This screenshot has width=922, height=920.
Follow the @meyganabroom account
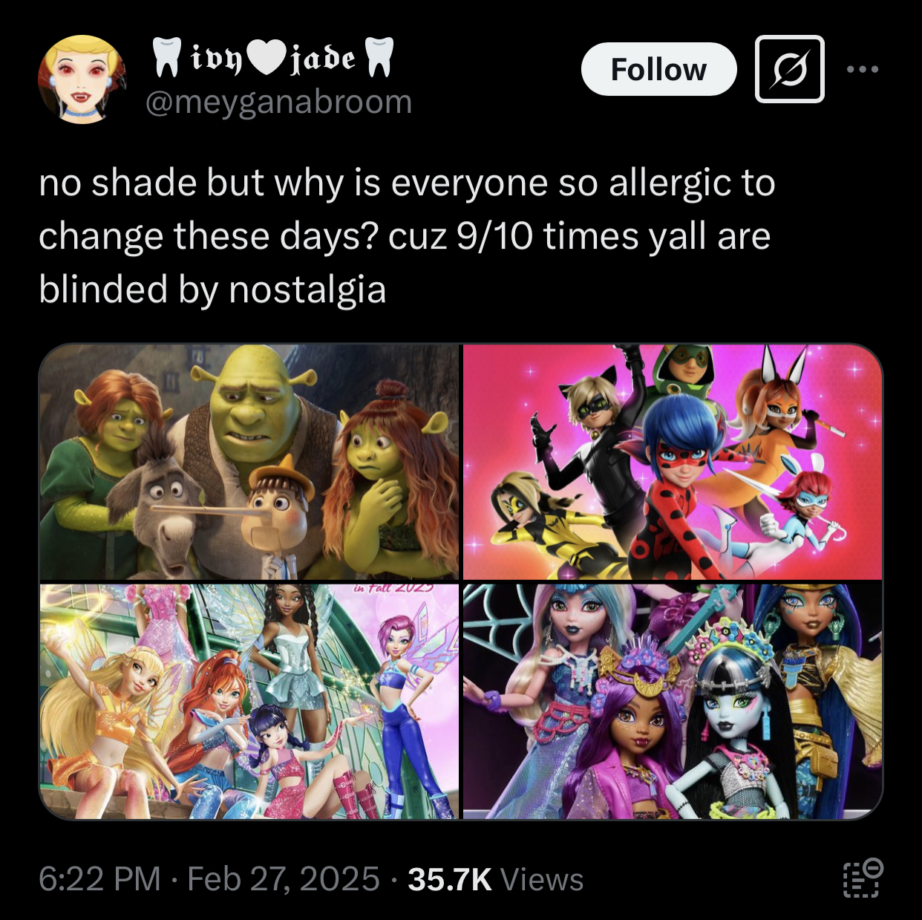click(658, 69)
